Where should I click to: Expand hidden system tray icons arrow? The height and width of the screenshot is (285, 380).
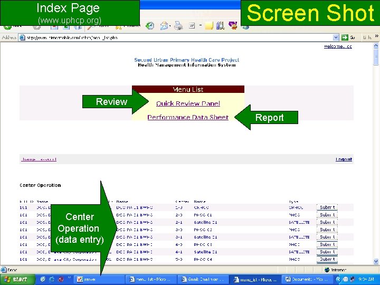coord(338,279)
